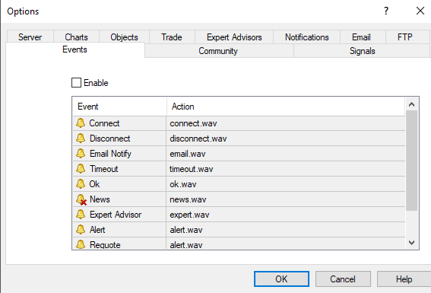Viewport: 431px width, 293px height.
Task: Click the disconnect.wav action cell
Action: 286,139
